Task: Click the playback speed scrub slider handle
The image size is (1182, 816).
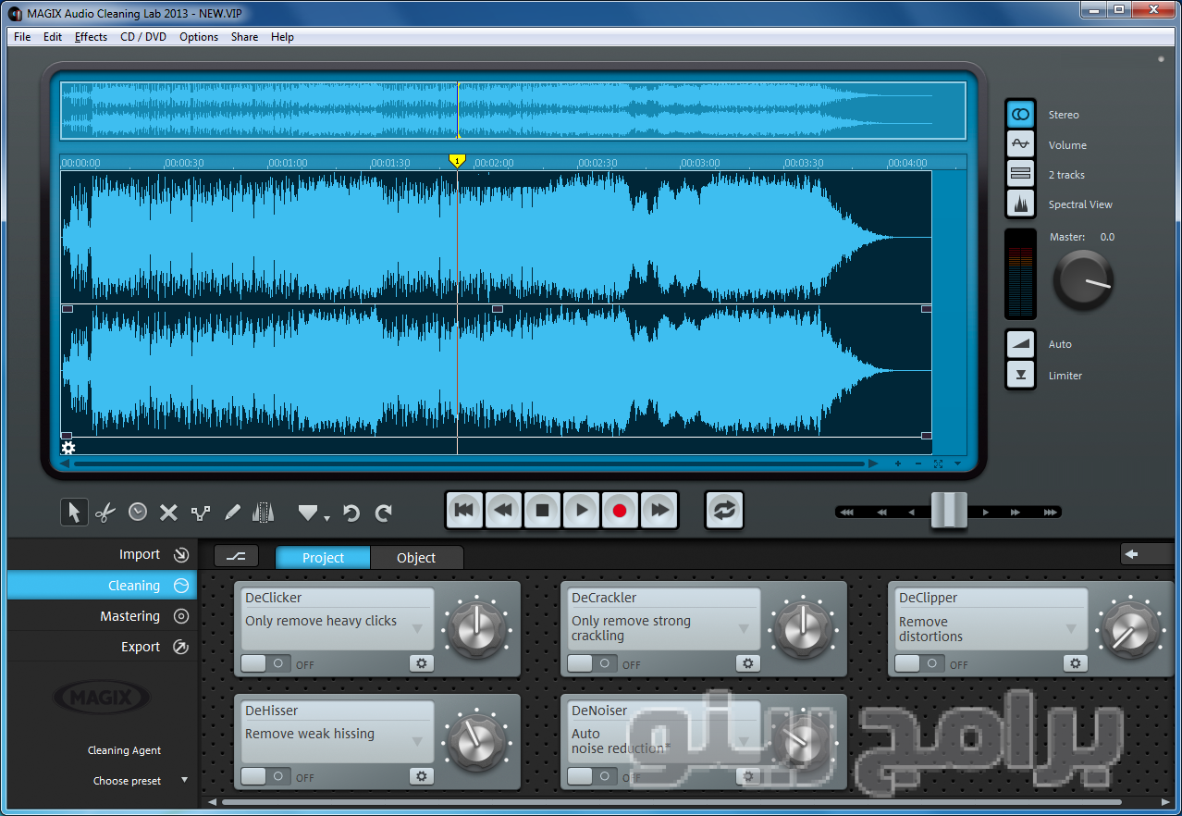Action: click(x=948, y=511)
